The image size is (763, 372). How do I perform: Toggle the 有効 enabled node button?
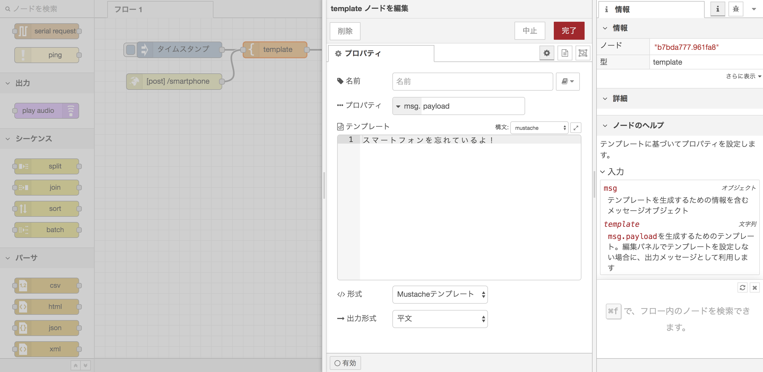pyautogui.click(x=345, y=363)
